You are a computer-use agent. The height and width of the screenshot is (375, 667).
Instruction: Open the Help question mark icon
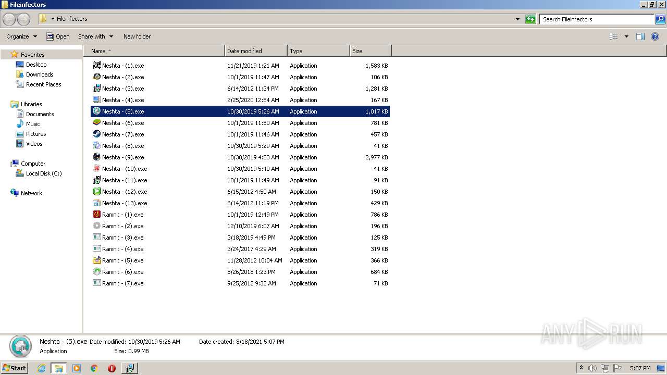[655, 36]
